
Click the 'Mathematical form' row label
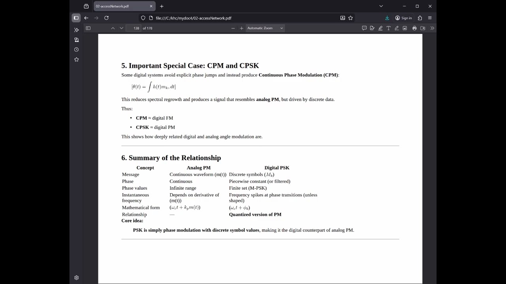(141, 207)
